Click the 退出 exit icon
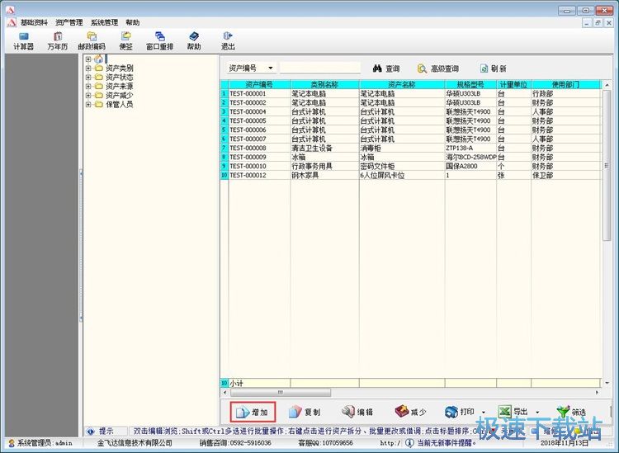 click(x=227, y=40)
